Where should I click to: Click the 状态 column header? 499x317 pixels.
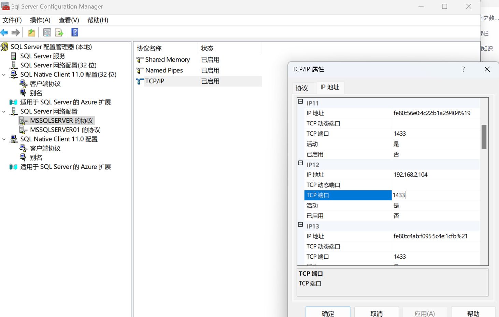point(230,49)
